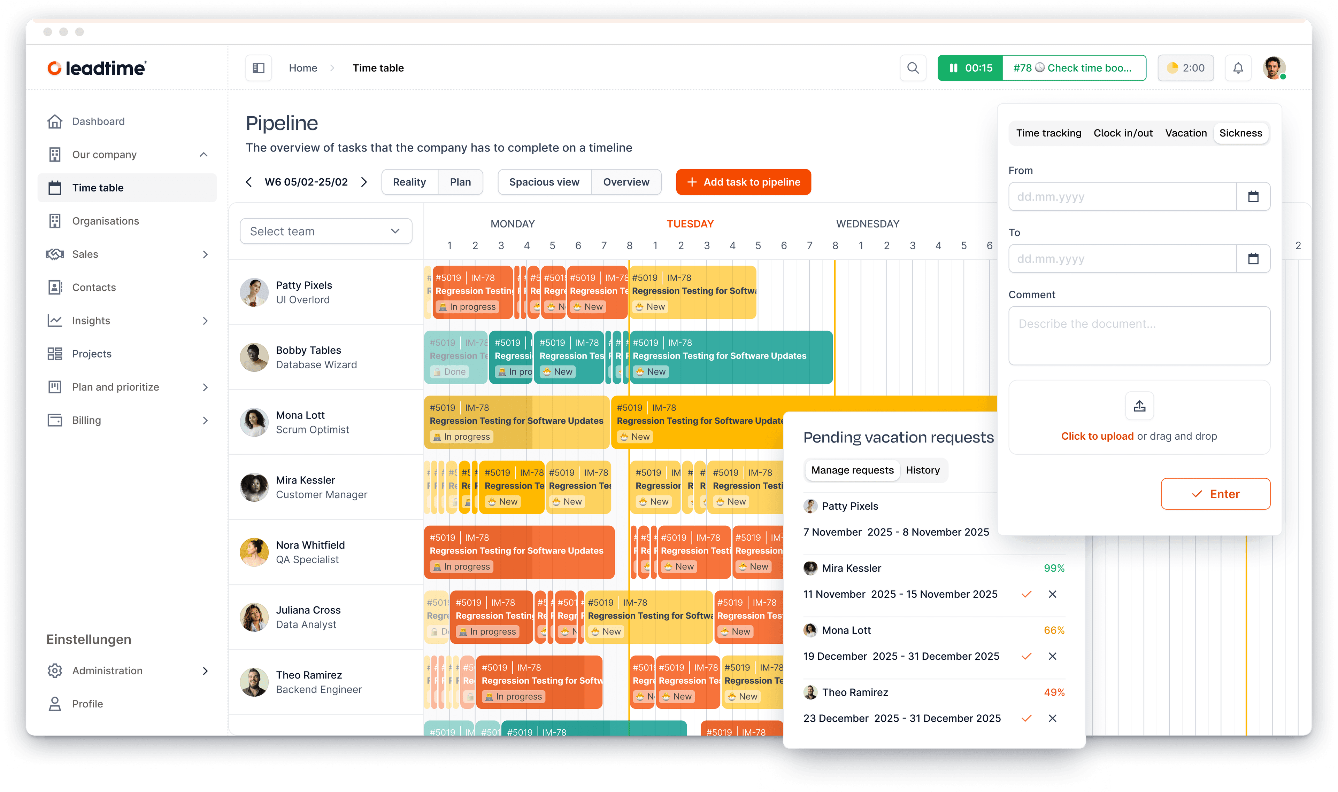Open the History tab in vacation requests

(922, 470)
